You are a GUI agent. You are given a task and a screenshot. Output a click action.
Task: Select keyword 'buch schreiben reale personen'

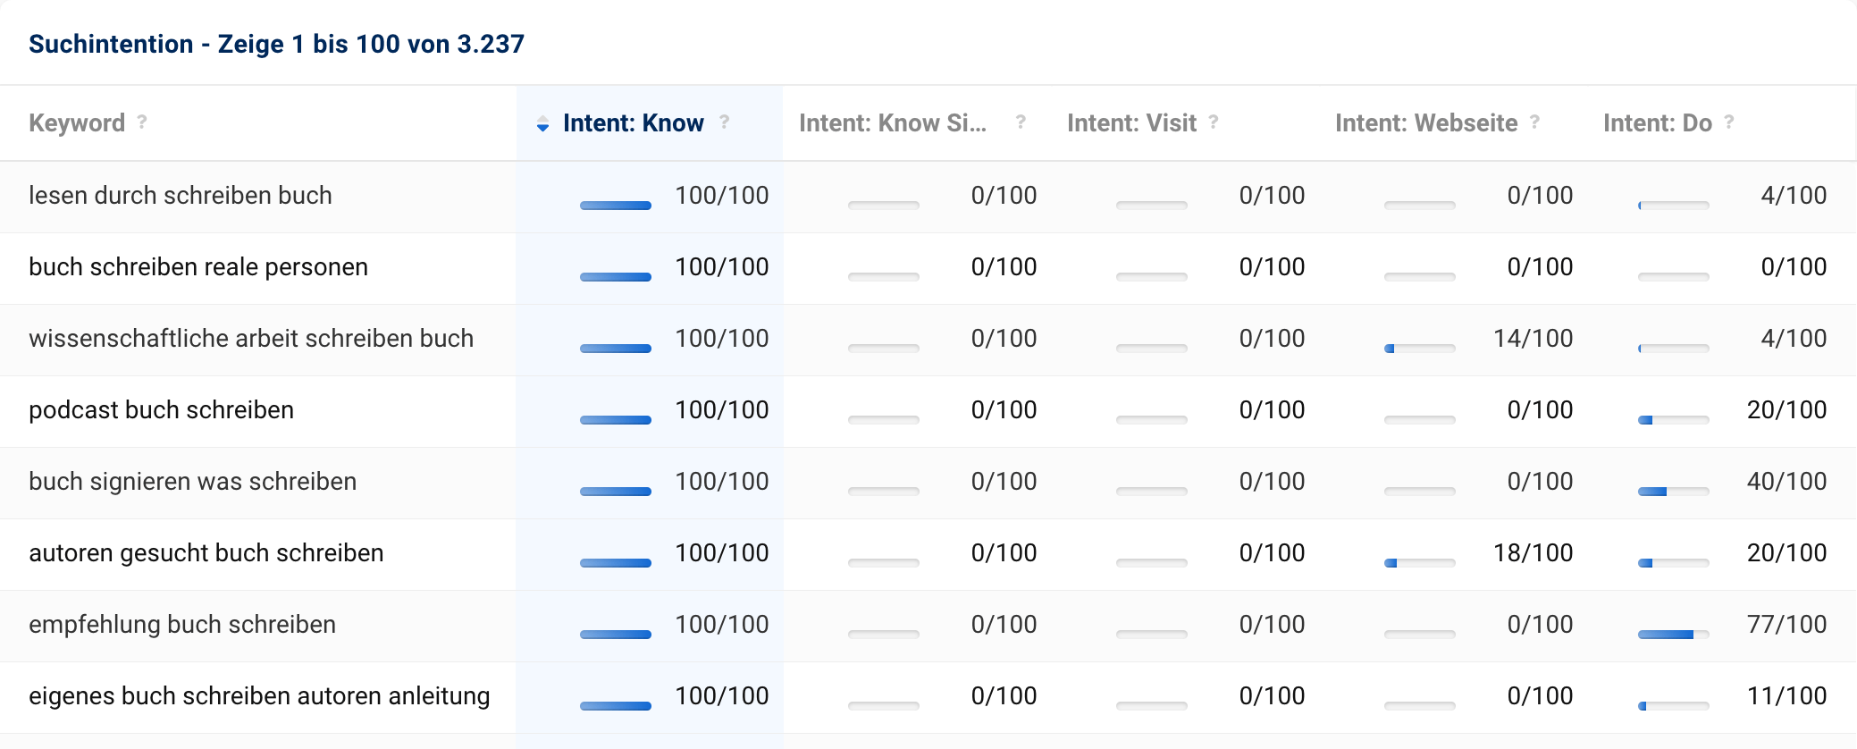point(198,267)
